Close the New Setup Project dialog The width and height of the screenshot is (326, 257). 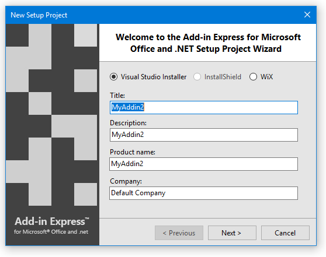[x=307, y=15]
